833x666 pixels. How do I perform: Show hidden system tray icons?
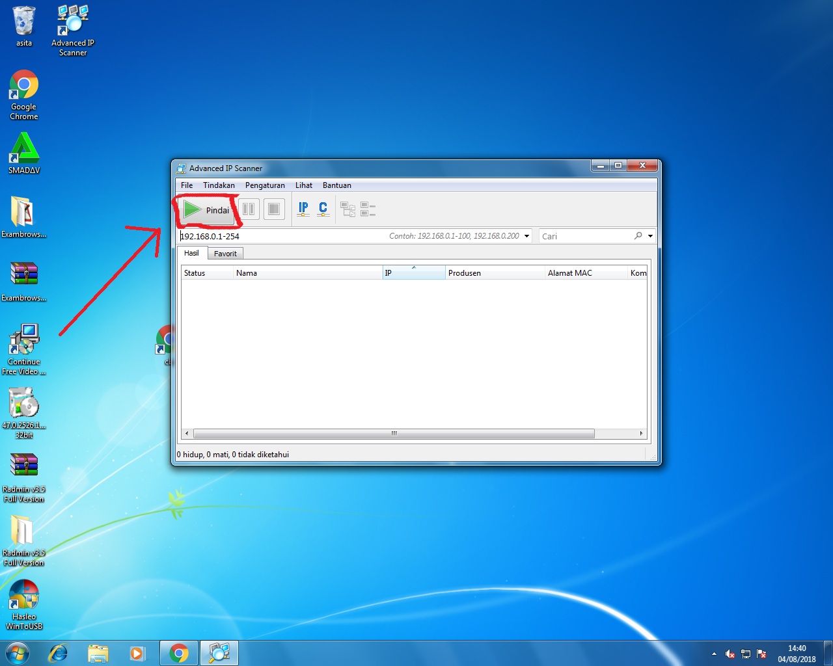(714, 654)
